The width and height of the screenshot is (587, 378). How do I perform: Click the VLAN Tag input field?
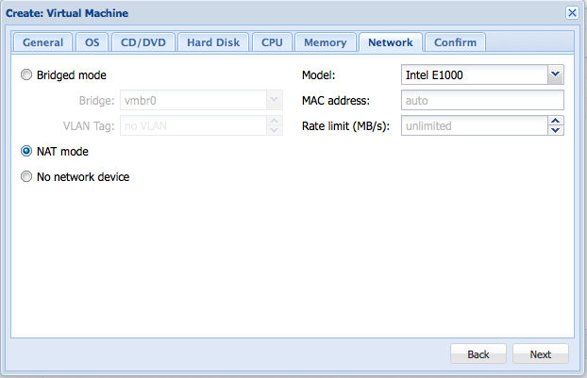[x=193, y=125]
